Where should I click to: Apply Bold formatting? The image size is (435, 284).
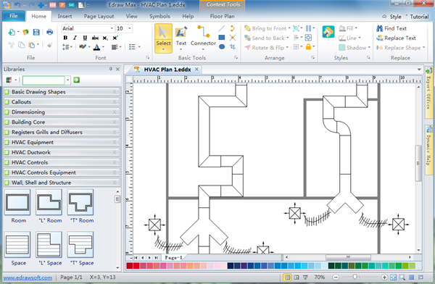65,38
